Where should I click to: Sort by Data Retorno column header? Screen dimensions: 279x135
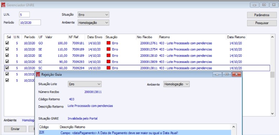click(x=236, y=37)
